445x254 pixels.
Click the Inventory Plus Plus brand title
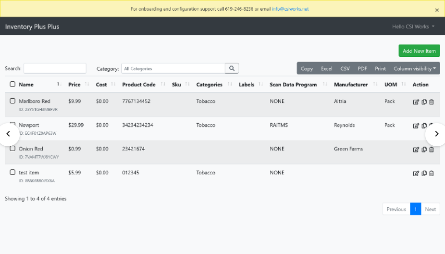[x=32, y=27]
